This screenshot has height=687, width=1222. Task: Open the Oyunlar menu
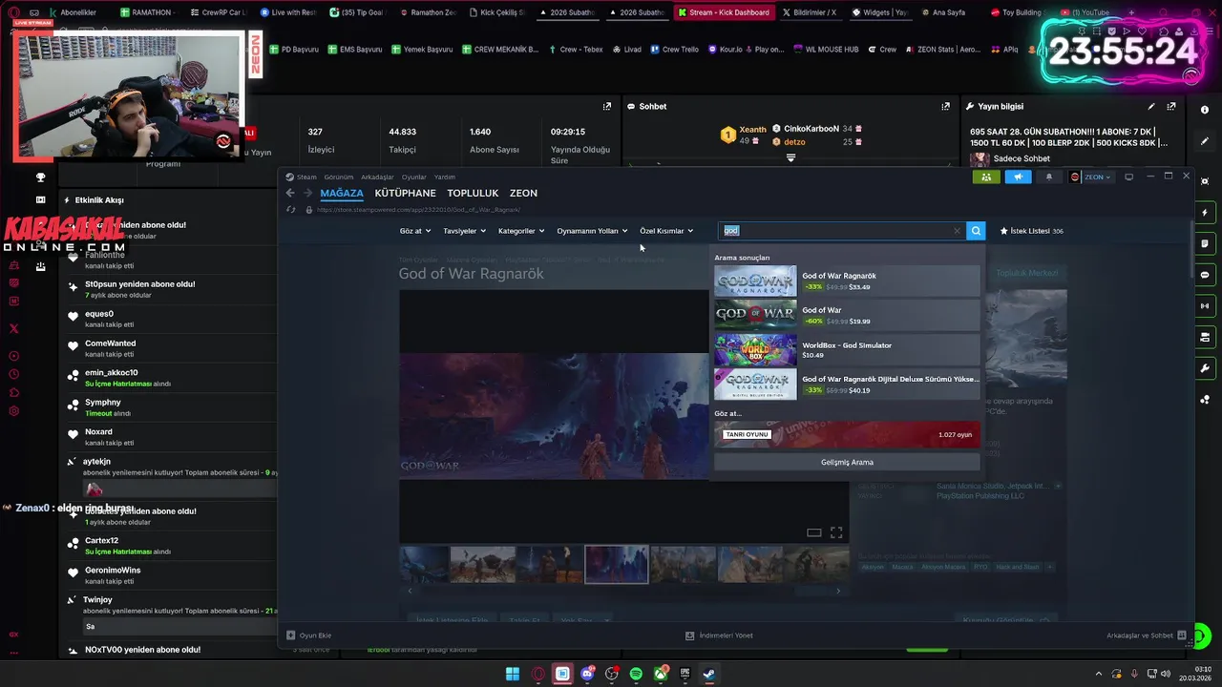(414, 177)
